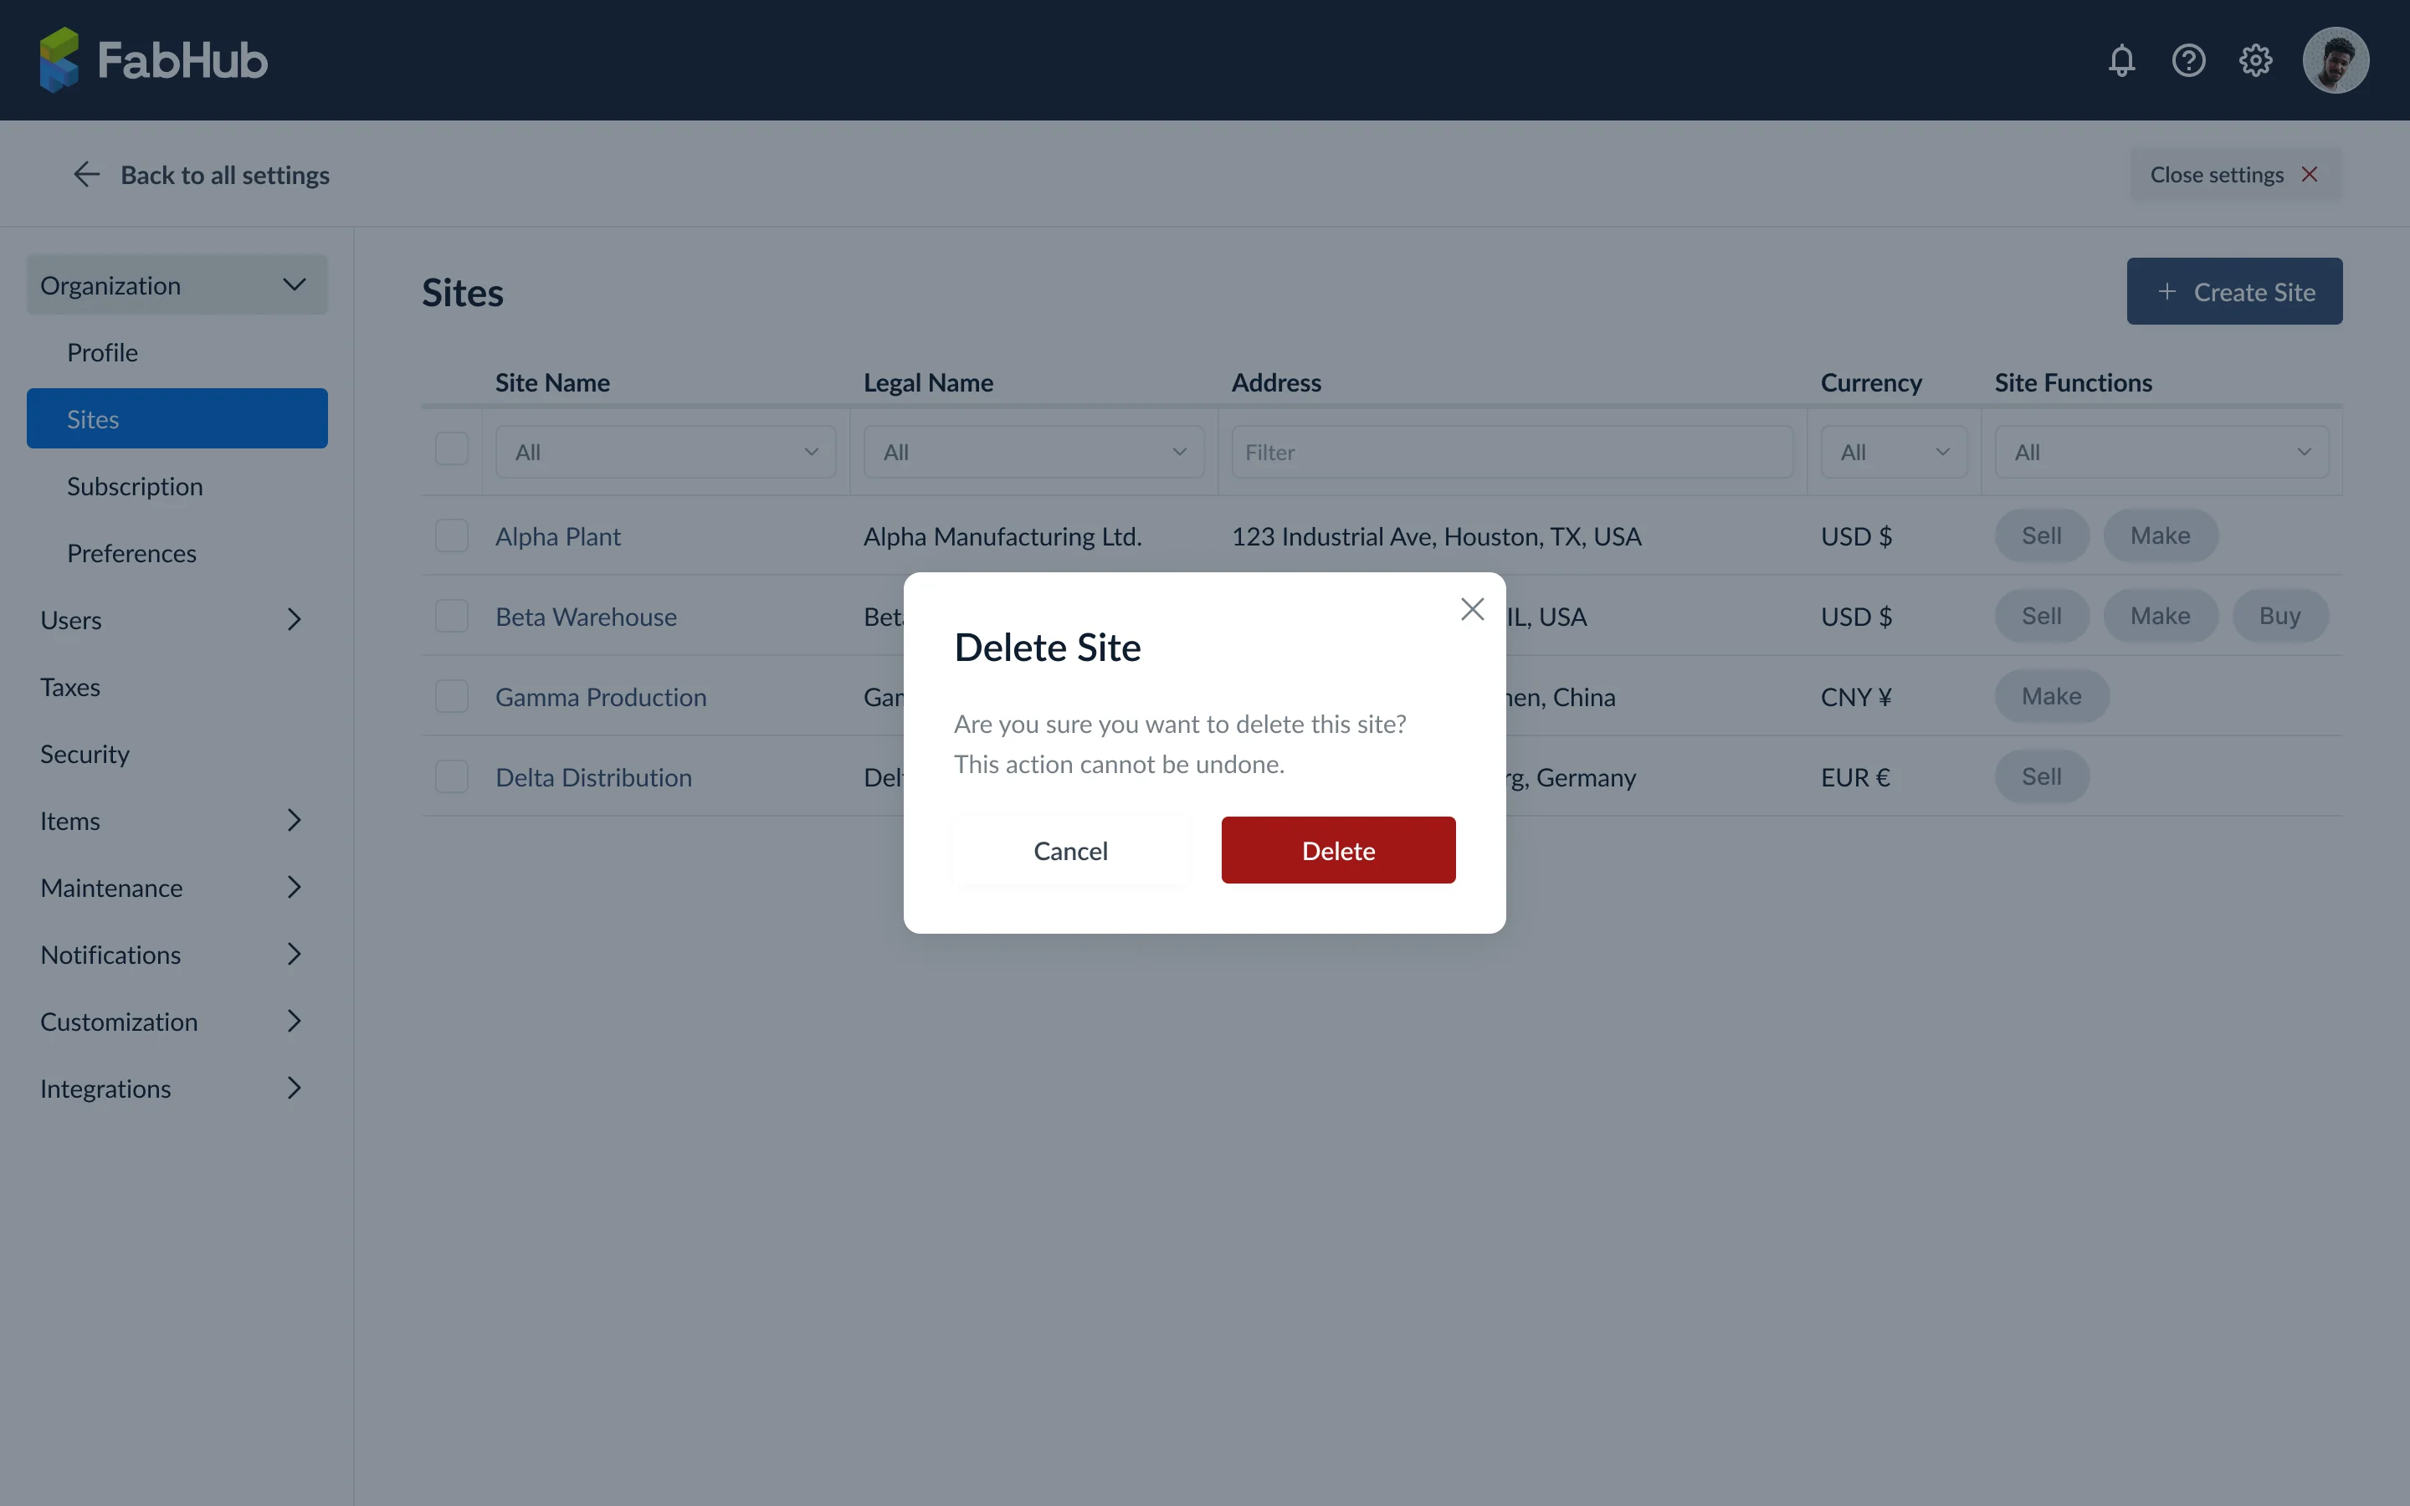Select the Sites sidebar item
This screenshot has height=1506, width=2410.
177,418
